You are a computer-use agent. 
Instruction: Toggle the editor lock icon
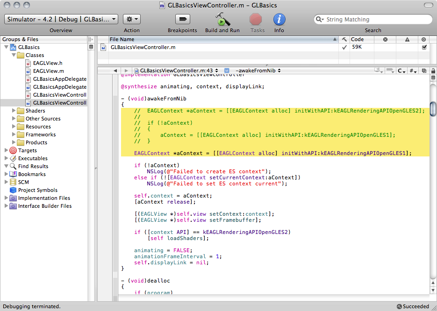tap(433, 71)
